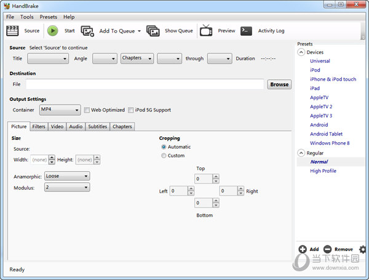Open the Angle dropdown

click(x=105, y=58)
